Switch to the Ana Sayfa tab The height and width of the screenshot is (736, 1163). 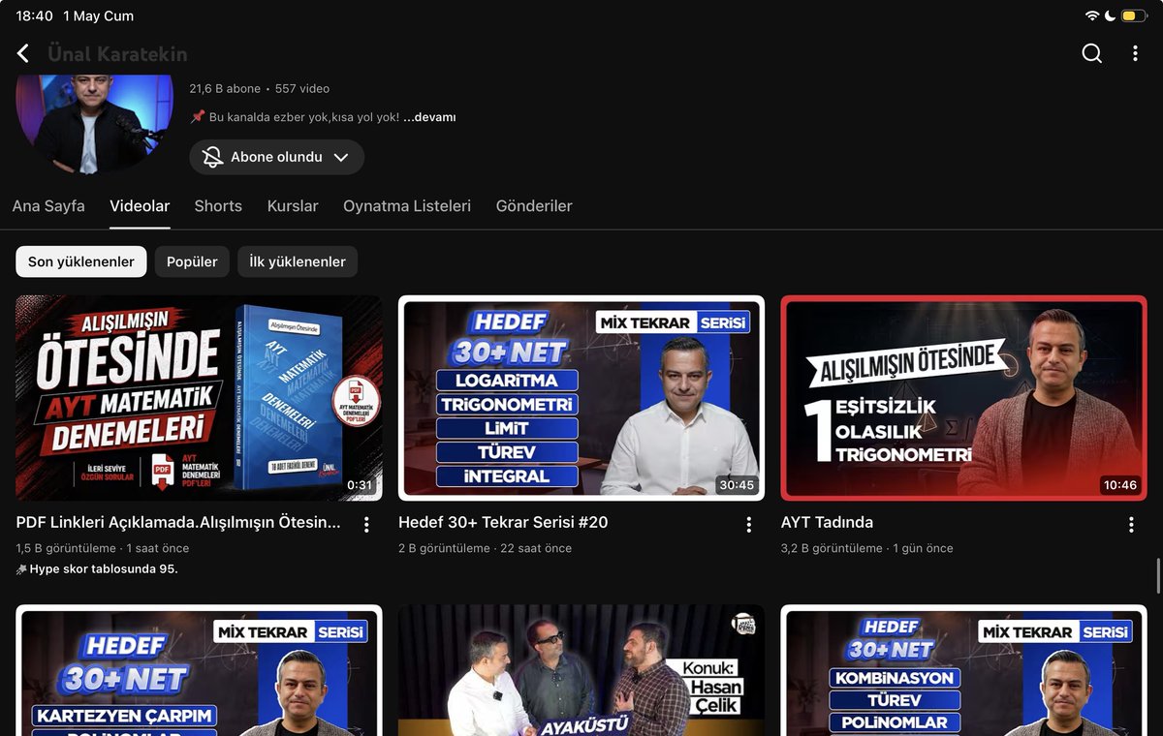pyautogui.click(x=48, y=206)
